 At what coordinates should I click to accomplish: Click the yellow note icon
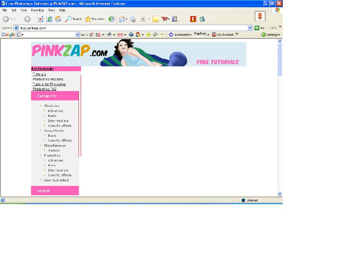[155, 19]
